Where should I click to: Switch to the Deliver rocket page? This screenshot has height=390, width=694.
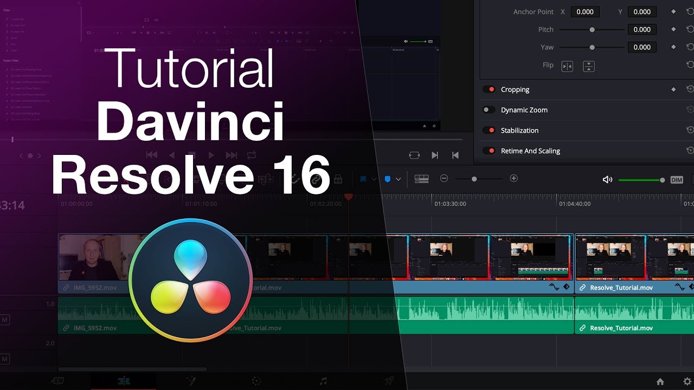[389, 381]
